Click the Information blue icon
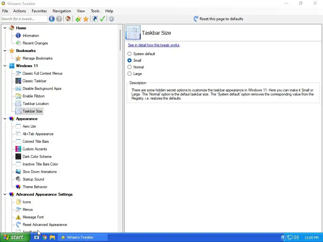This screenshot has height=242, width=323. tap(18, 36)
